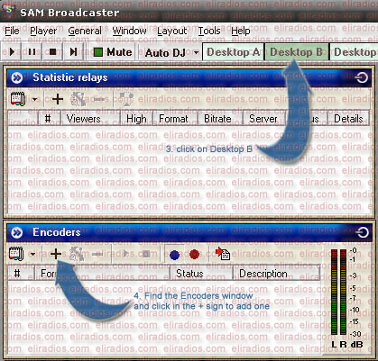This screenshot has width=378, height=361.
Task: Open the encoder log document icon
Action: point(223,254)
